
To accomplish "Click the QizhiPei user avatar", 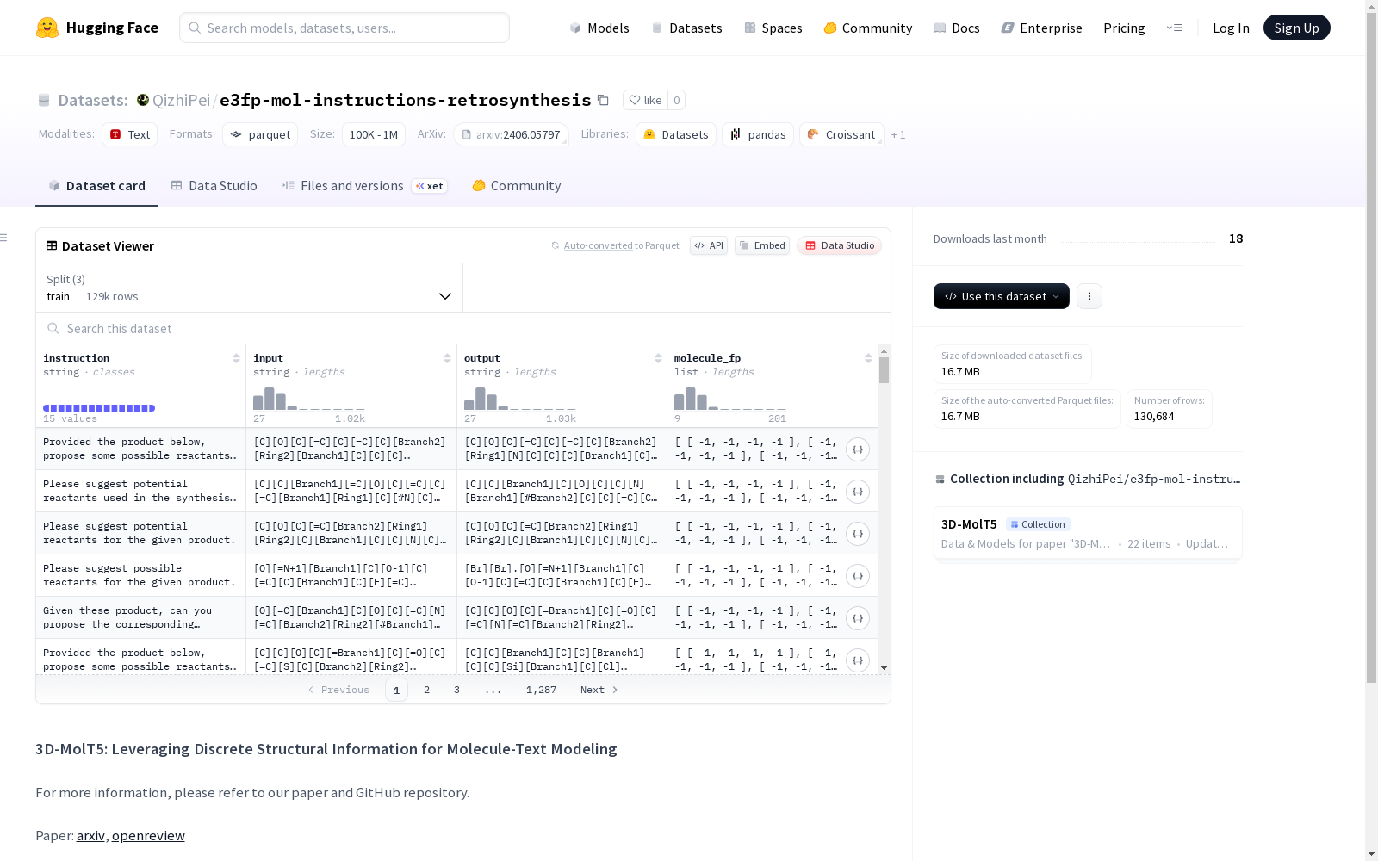I will click(143, 100).
